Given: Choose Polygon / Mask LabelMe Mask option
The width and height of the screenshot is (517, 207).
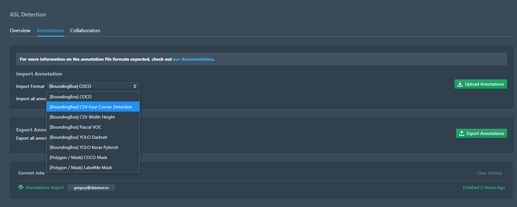Looking at the screenshot, I should click(93, 167).
